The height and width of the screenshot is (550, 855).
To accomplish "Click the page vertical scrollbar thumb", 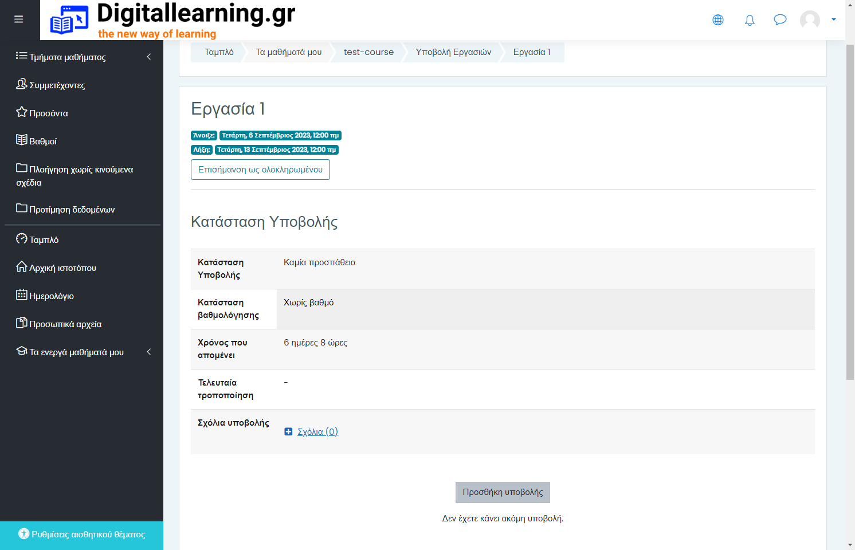I will (x=850, y=211).
